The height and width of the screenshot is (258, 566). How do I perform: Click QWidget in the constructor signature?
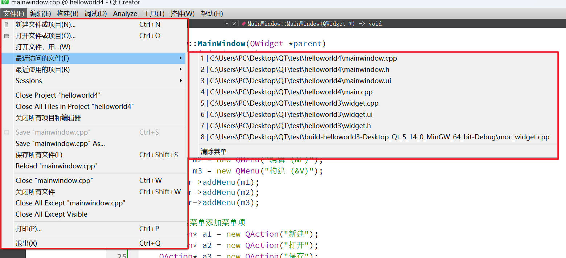pyautogui.click(x=267, y=44)
